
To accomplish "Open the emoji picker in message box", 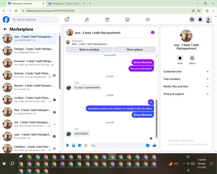I will (148, 145).
